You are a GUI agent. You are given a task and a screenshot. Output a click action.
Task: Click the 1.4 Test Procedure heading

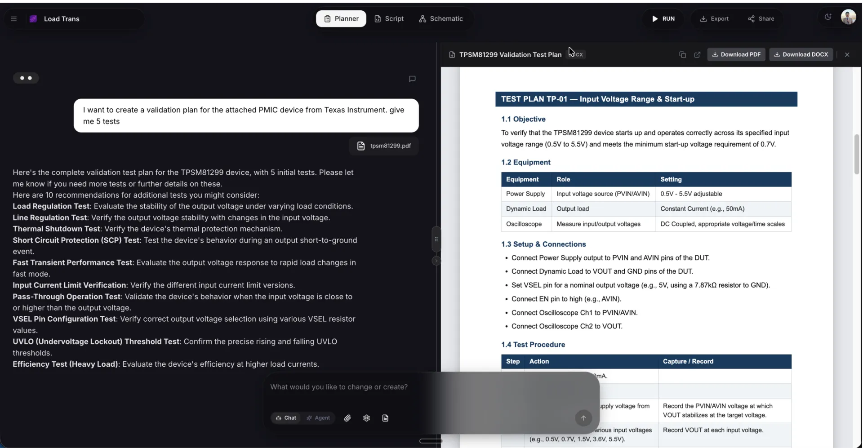tap(533, 345)
